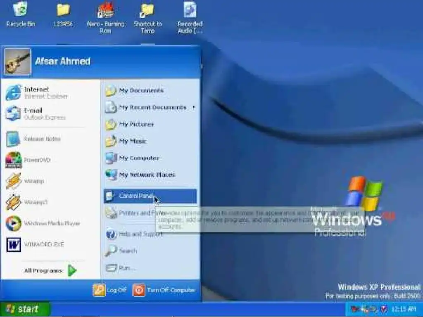Open E-mail Outlook Express entry

(x=36, y=114)
